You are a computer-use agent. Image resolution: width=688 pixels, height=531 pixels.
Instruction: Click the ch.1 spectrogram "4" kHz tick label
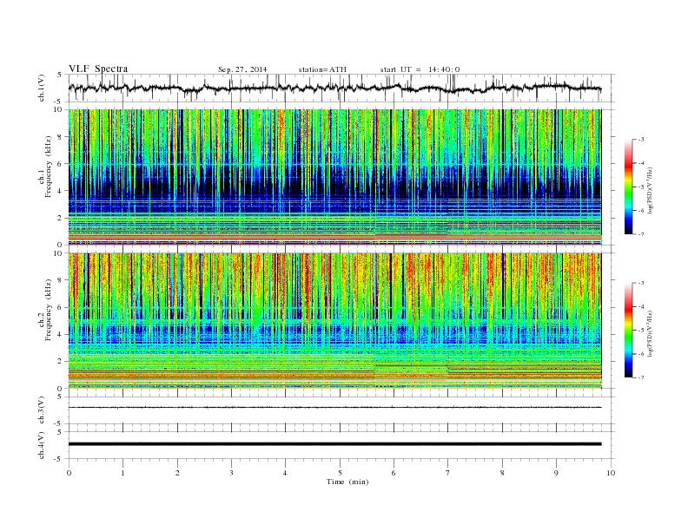[61, 191]
